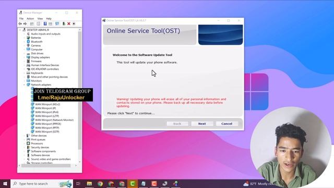
Task: Click the Batteries category icon
Action: pyautogui.click(x=28, y=38)
